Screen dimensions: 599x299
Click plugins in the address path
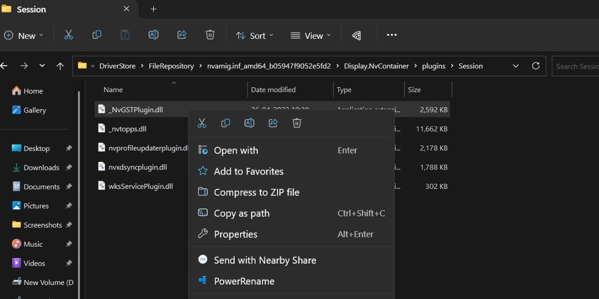tap(434, 66)
